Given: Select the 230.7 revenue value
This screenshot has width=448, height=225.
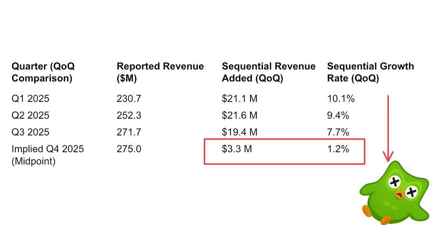Looking at the screenshot, I should (x=129, y=99).
